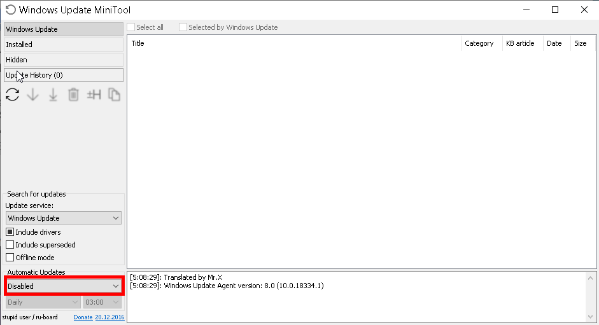This screenshot has height=325, width=599.
Task: Click the hide updates ±H icon
Action: (94, 94)
